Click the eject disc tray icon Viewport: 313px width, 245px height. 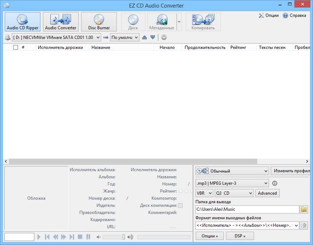pyautogui.click(x=144, y=37)
